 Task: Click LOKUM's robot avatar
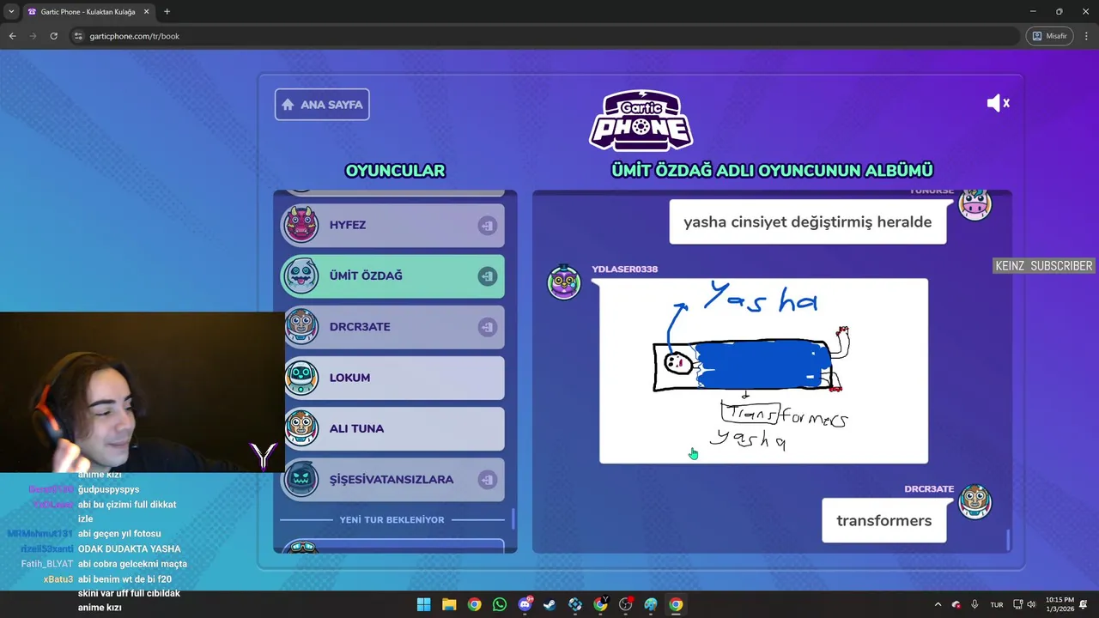[x=301, y=378]
